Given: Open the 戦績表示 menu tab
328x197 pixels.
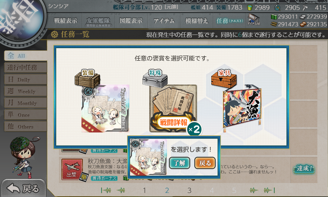Looking at the screenshot, I should pos(66,20).
